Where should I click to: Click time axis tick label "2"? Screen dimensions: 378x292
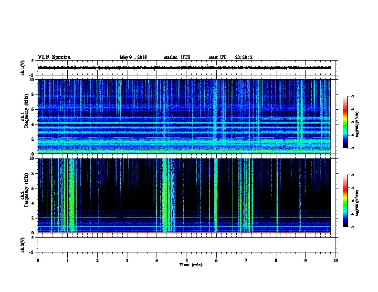(x=97, y=260)
